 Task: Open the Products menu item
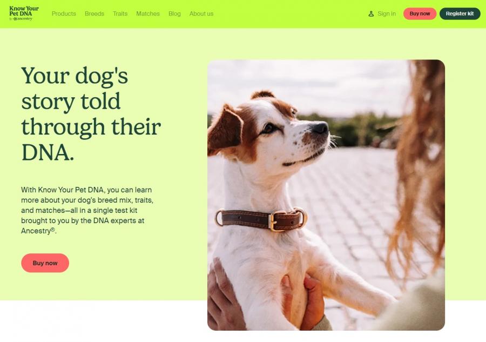point(64,14)
